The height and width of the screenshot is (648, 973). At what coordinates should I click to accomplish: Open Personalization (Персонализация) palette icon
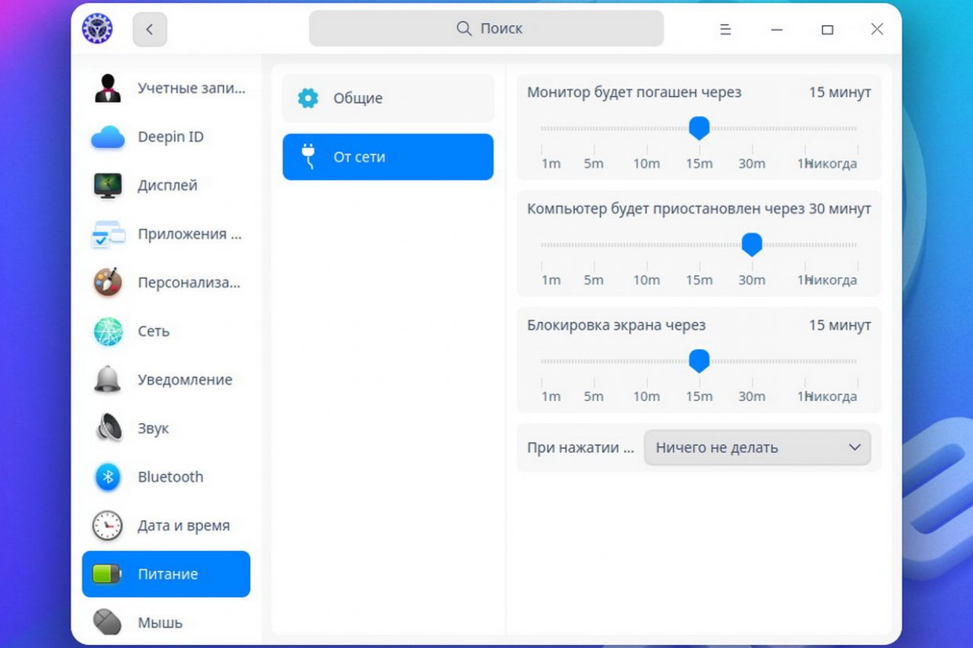pyautogui.click(x=107, y=282)
